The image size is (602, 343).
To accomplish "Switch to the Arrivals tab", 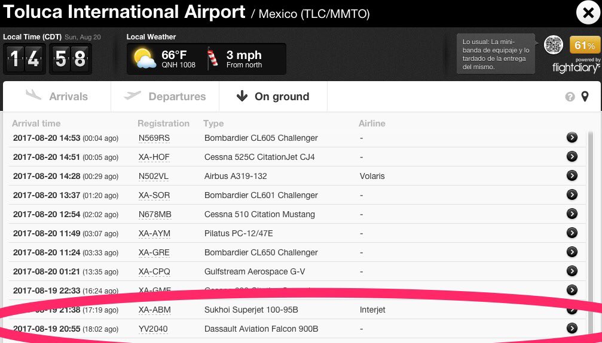I will (57, 97).
